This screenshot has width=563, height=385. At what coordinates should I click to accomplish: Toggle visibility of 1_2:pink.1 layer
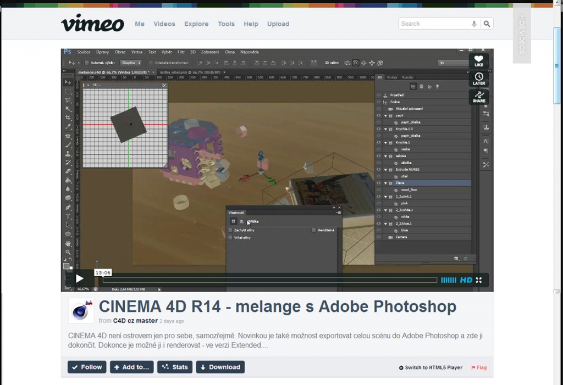(x=378, y=197)
